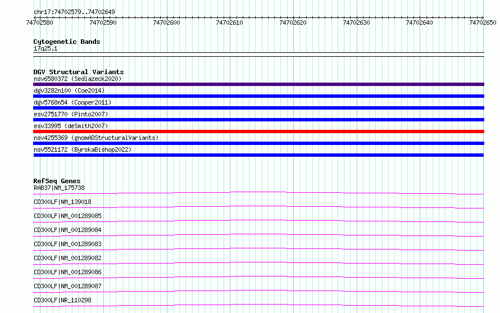500x313 pixels.
Task: Select the red esv33995 variant bar
Action: coord(258,131)
